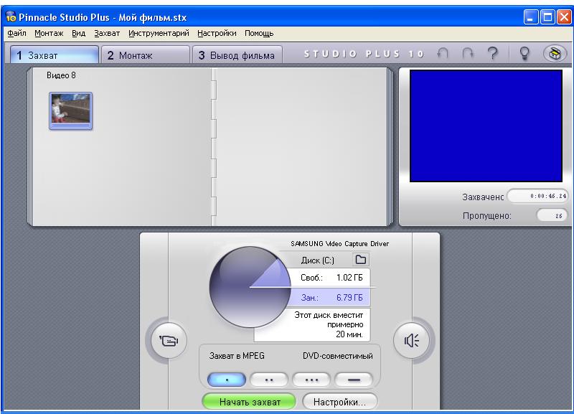Click the SAMSUNG Video Capture Driver text
This screenshot has width=574, height=414.
pyautogui.click(x=339, y=243)
